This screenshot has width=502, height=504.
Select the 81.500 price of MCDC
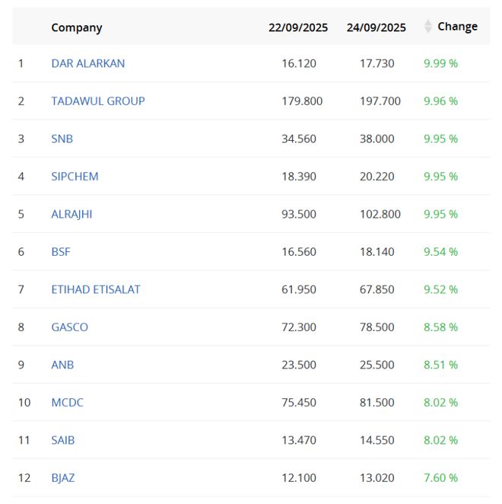coord(376,402)
